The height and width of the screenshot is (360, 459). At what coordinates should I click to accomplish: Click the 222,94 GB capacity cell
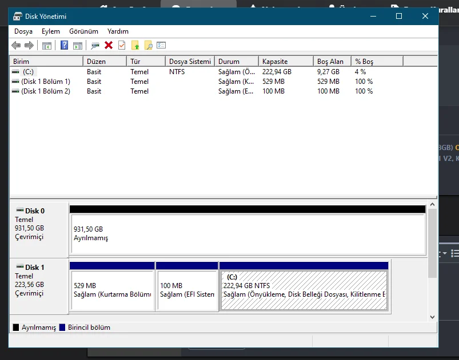click(x=277, y=71)
